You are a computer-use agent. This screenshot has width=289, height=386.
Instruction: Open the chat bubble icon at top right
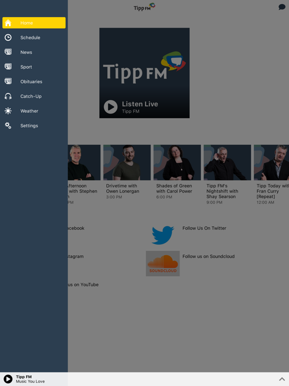[x=282, y=7]
